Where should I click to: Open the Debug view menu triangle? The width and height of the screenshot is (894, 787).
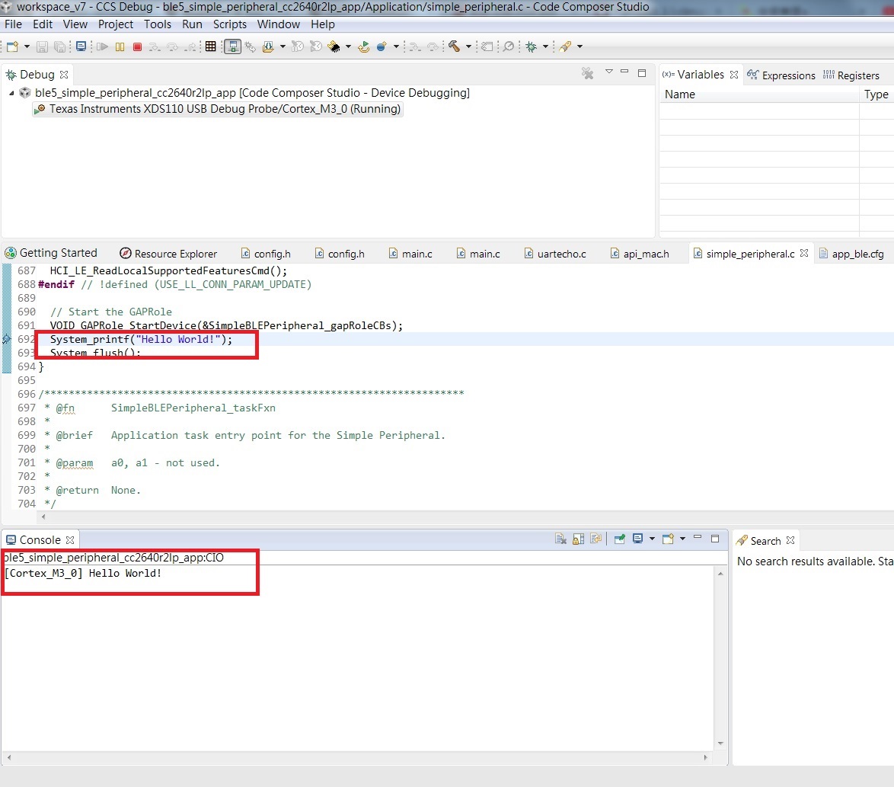(609, 72)
